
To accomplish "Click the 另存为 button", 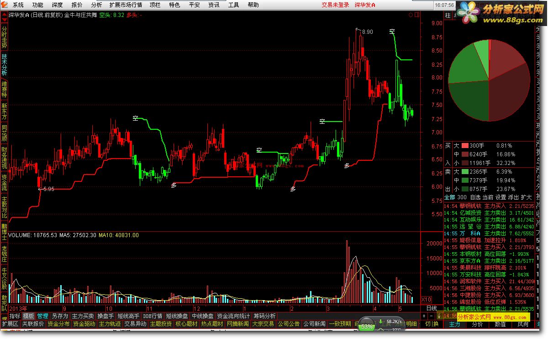I will [60, 316].
